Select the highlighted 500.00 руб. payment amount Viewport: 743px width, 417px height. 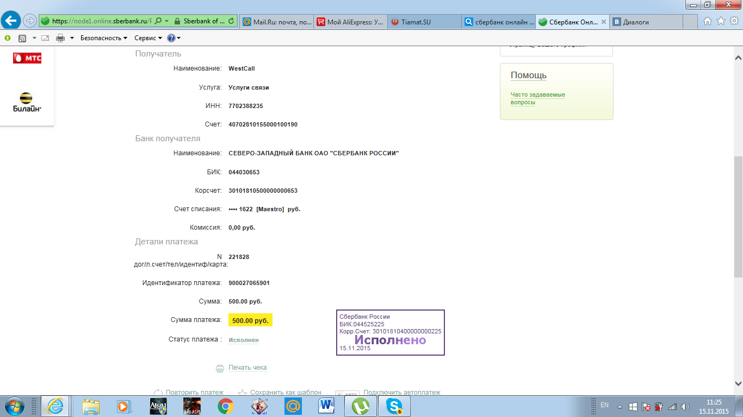(250, 320)
